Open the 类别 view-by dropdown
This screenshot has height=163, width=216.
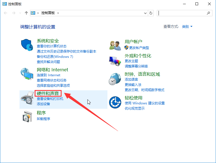tap(187, 26)
